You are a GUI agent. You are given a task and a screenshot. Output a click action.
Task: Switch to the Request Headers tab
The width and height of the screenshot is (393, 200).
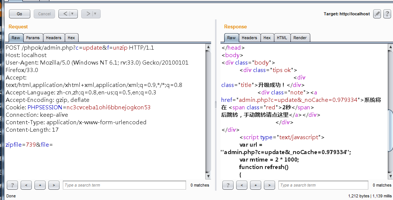[54, 38]
